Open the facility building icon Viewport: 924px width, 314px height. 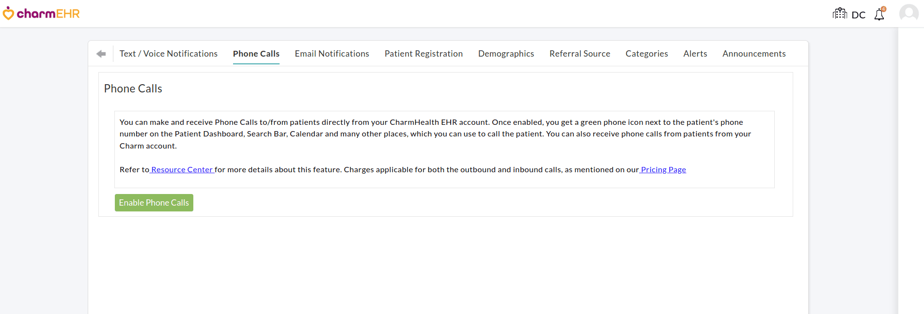pos(840,14)
